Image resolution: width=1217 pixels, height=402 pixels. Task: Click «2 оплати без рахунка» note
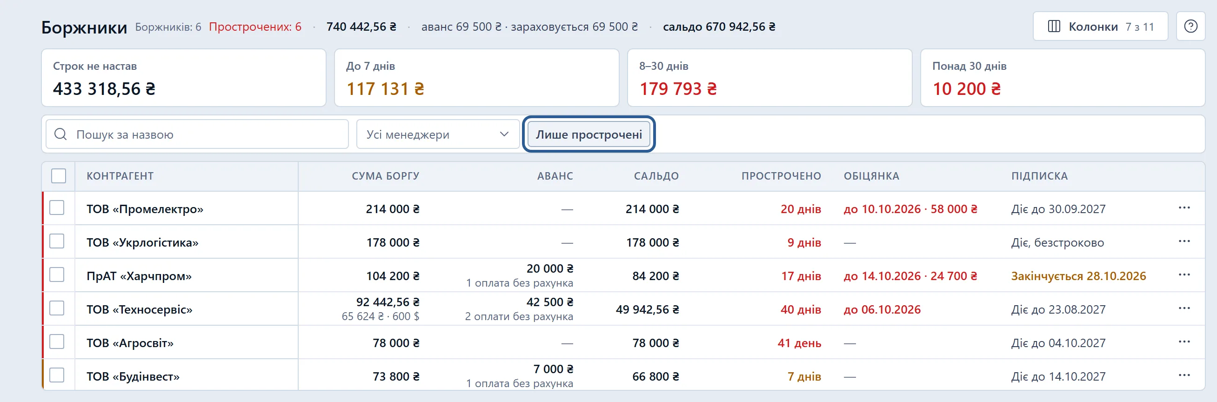pos(519,316)
